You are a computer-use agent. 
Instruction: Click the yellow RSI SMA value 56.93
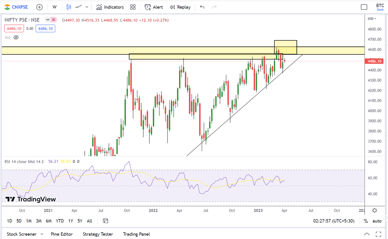point(66,161)
